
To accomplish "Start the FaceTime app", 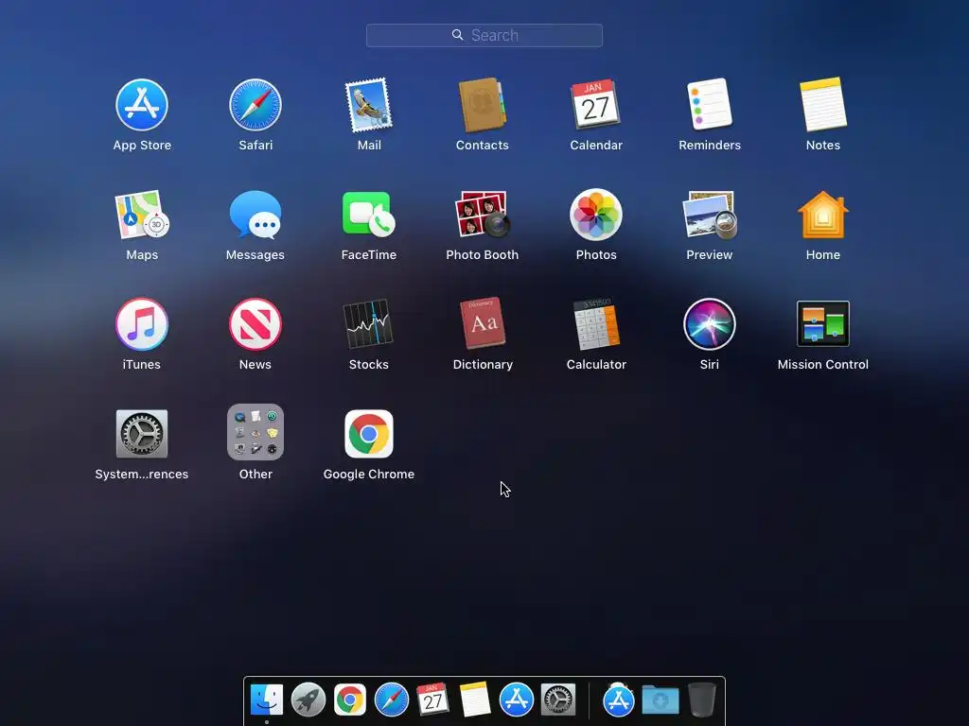I will point(369,215).
